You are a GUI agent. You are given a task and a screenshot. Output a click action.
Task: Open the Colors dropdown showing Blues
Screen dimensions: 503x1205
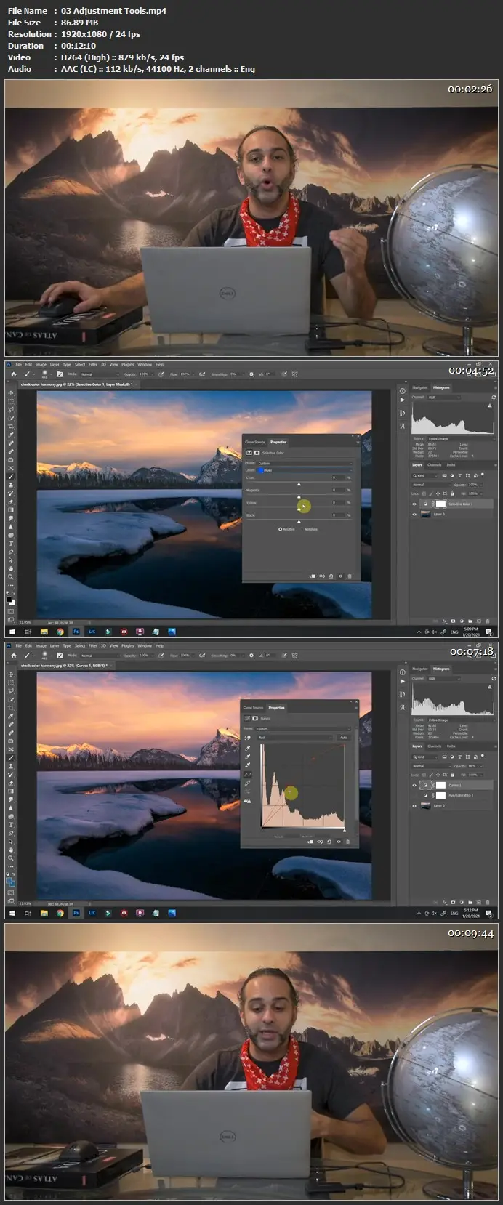305,470
